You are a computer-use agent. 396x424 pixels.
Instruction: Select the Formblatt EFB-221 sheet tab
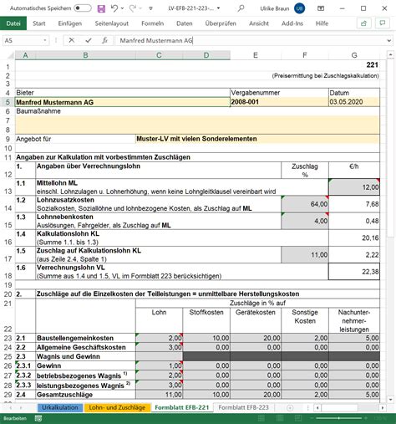pyautogui.click(x=182, y=407)
